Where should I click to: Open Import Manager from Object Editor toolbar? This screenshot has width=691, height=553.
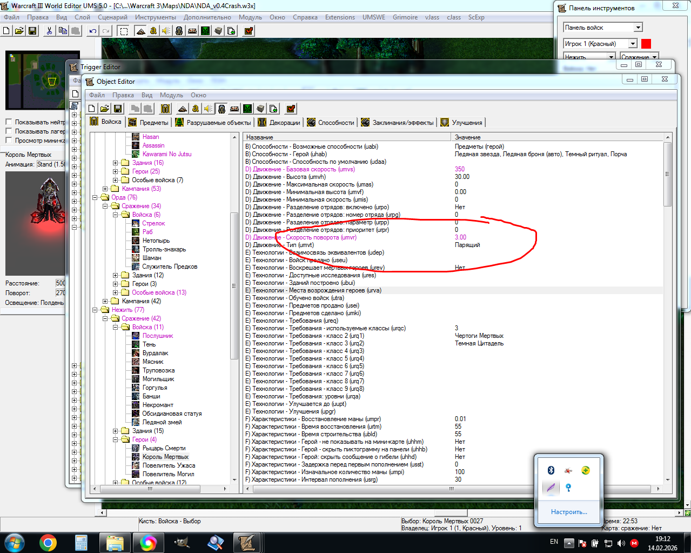[x=273, y=109]
